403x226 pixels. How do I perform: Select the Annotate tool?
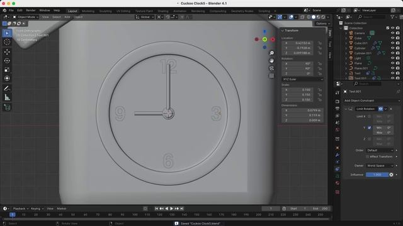(x=7, y=89)
